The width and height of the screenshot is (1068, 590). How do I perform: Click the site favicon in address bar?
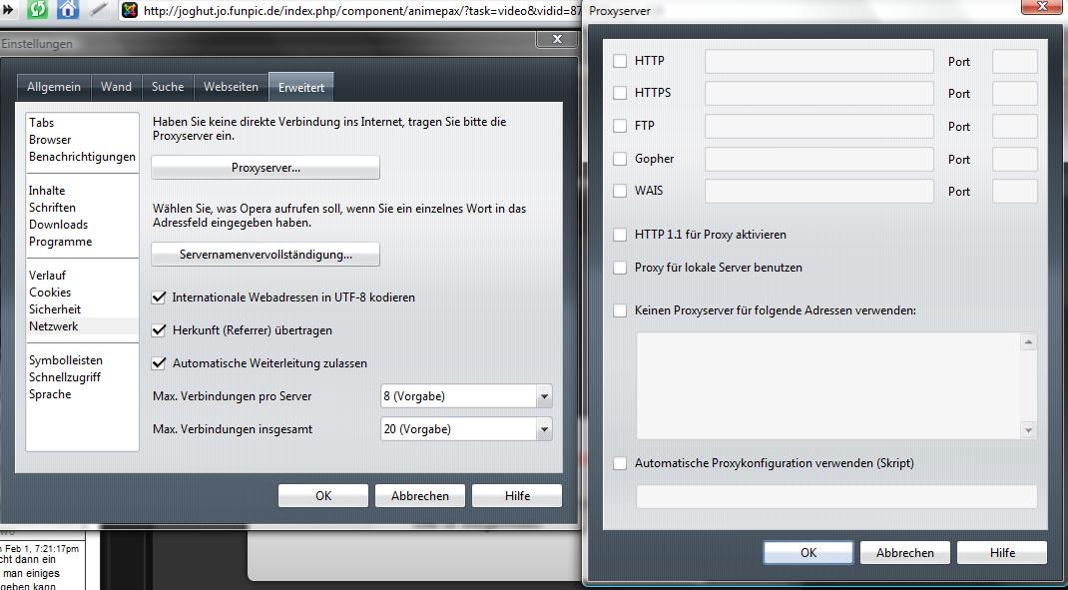(130, 11)
